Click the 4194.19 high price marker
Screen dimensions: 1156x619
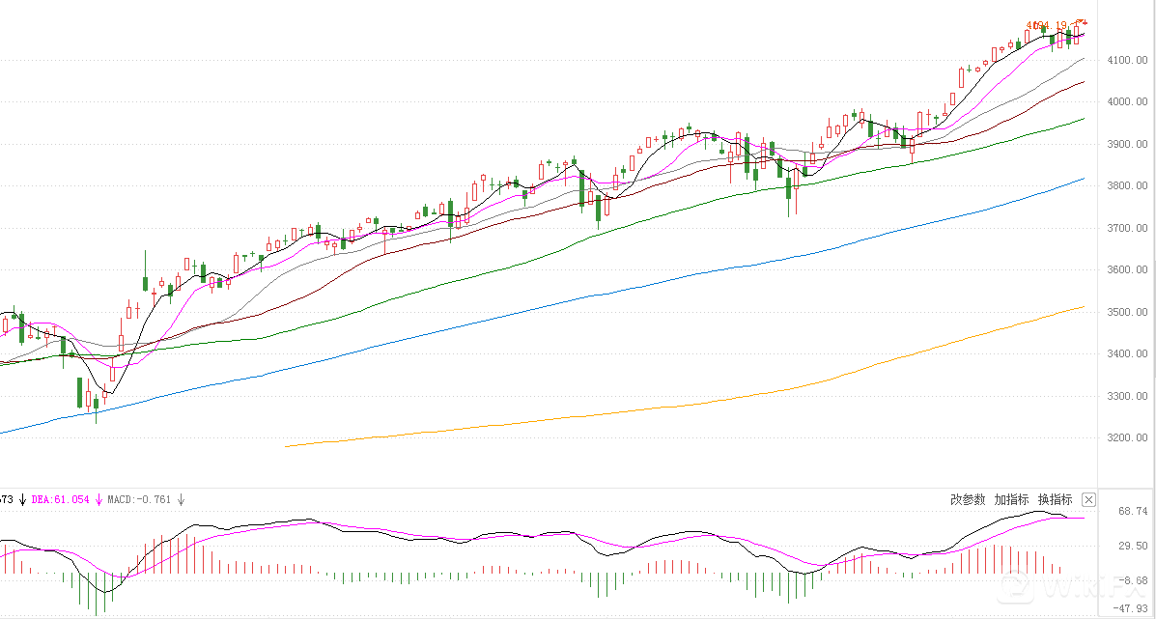(x=1047, y=25)
